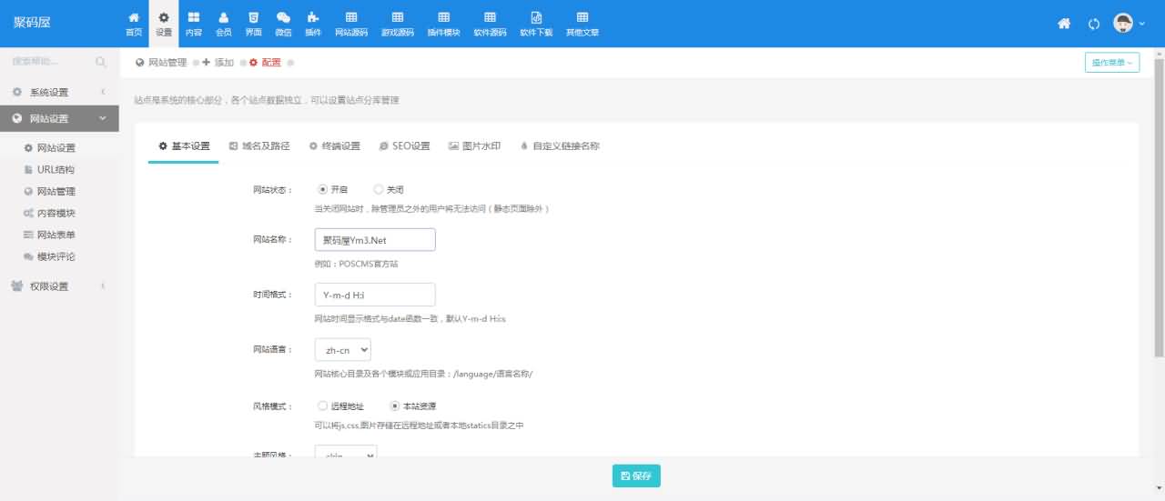Select 本站资源 radio for 风格模式
The image size is (1165, 501).
pos(394,406)
